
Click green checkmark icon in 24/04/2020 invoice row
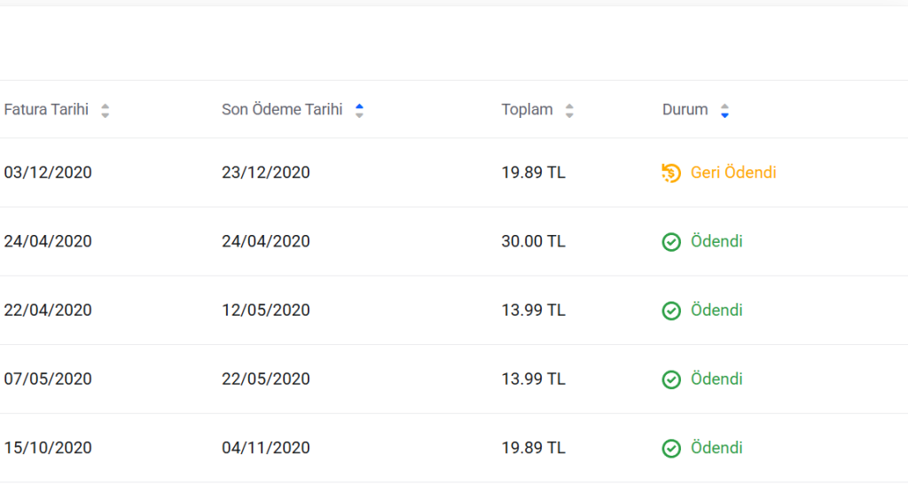[x=671, y=242]
